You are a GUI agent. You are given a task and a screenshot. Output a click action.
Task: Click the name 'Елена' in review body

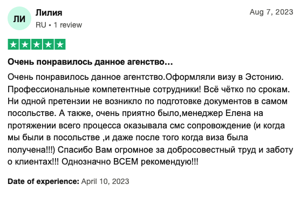[238, 113]
